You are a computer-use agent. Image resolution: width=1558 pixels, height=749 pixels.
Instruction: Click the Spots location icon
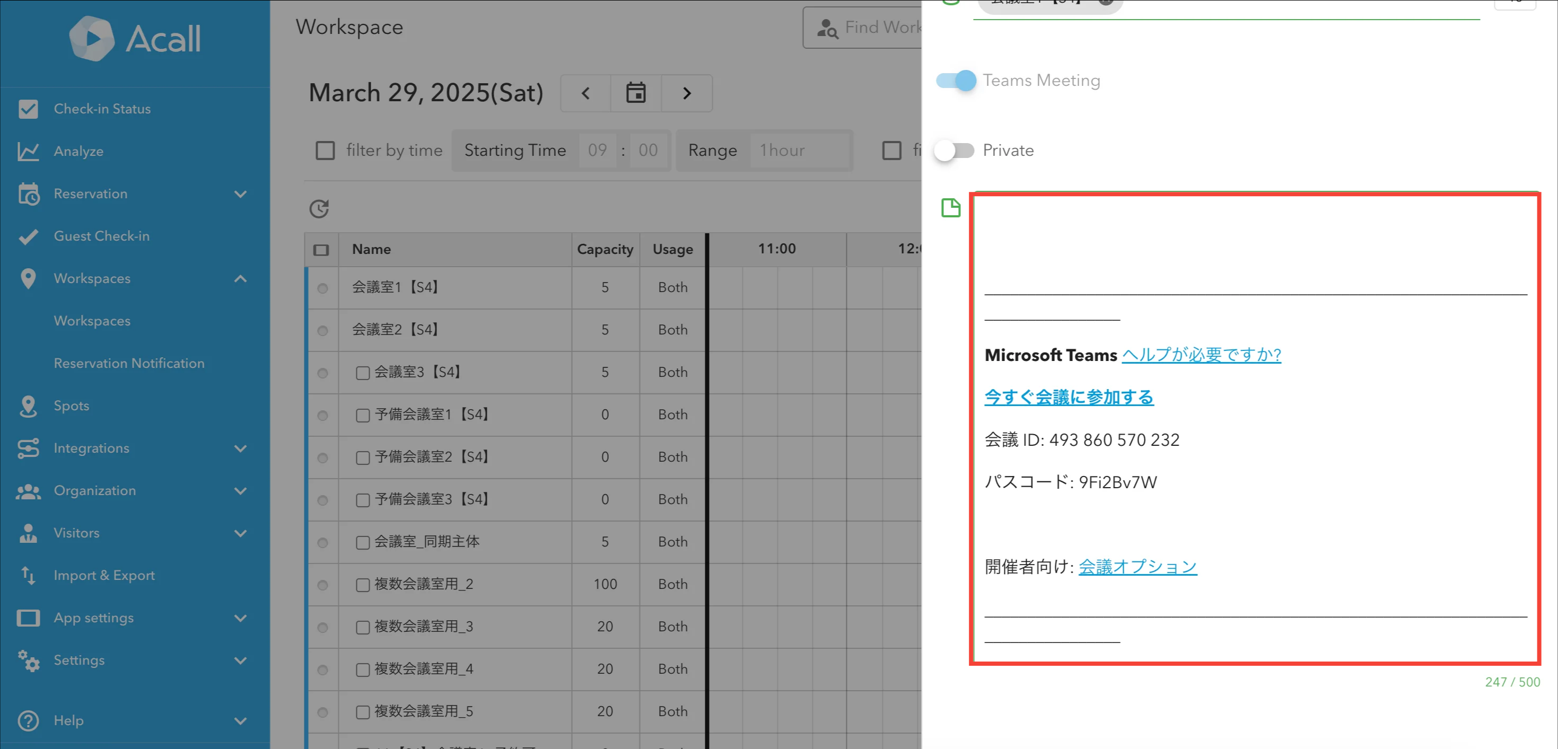tap(28, 406)
